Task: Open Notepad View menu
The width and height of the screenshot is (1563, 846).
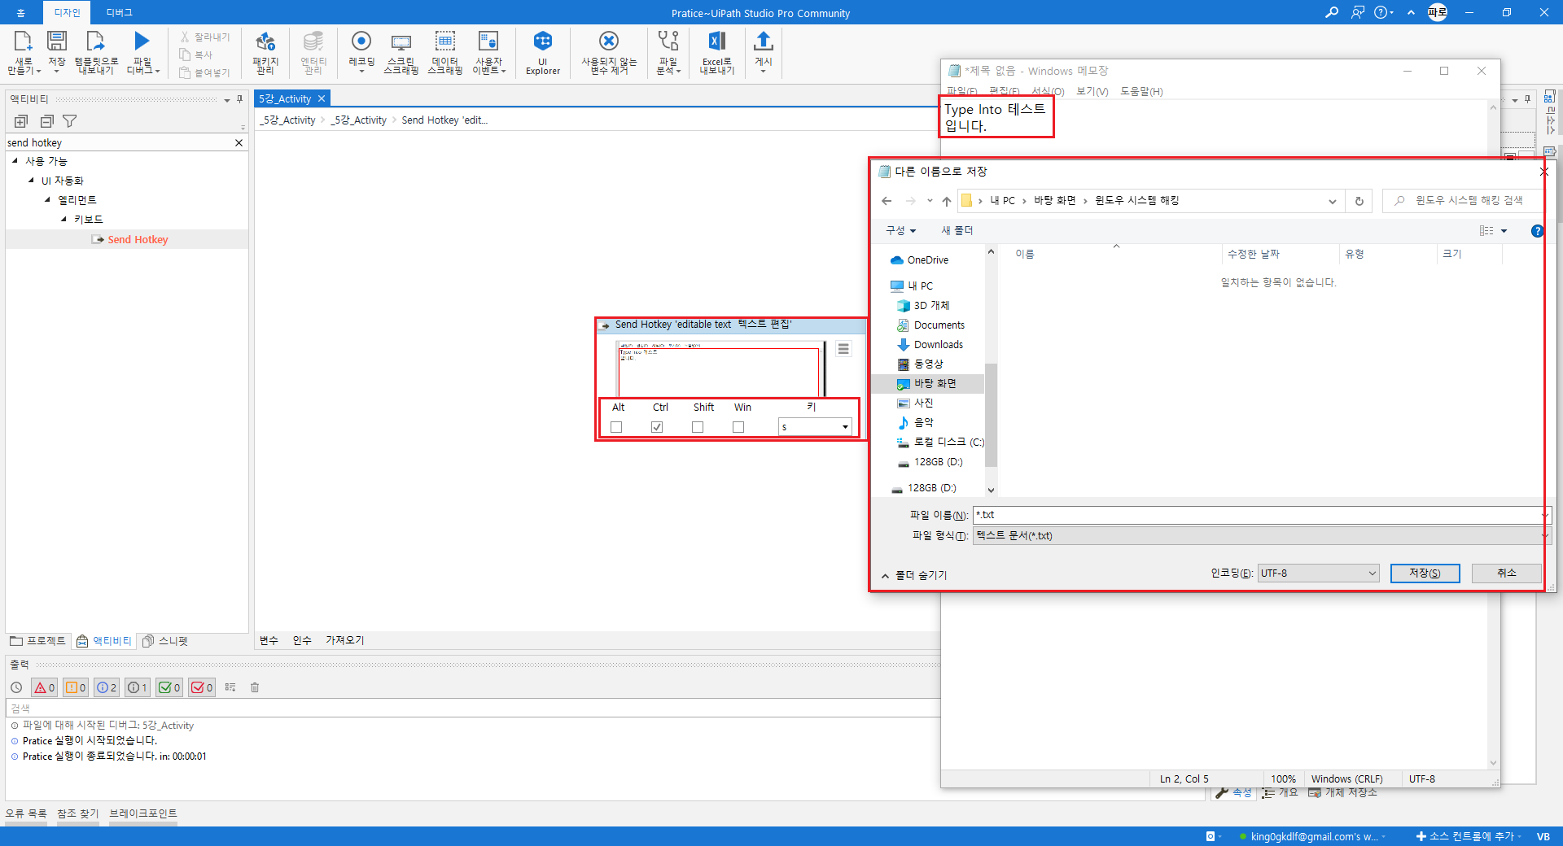Action: click(x=1092, y=91)
